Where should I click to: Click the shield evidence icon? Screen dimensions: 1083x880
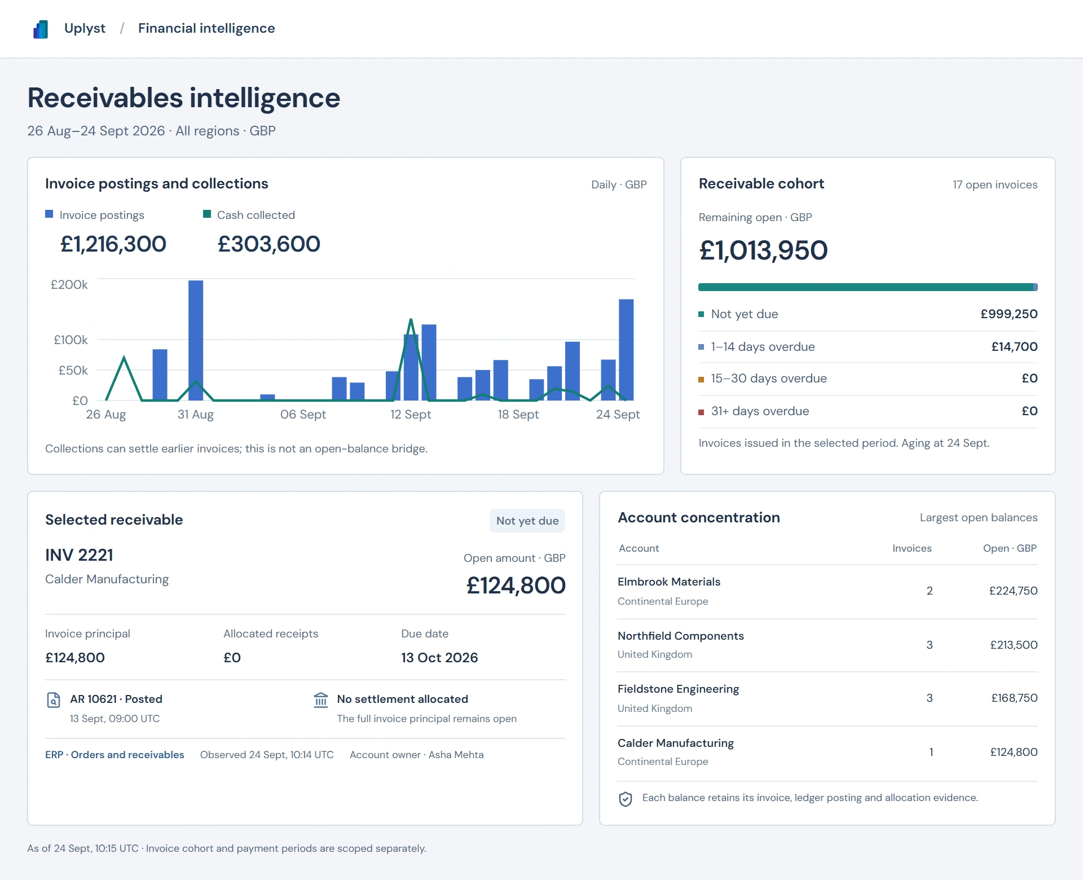click(x=626, y=799)
